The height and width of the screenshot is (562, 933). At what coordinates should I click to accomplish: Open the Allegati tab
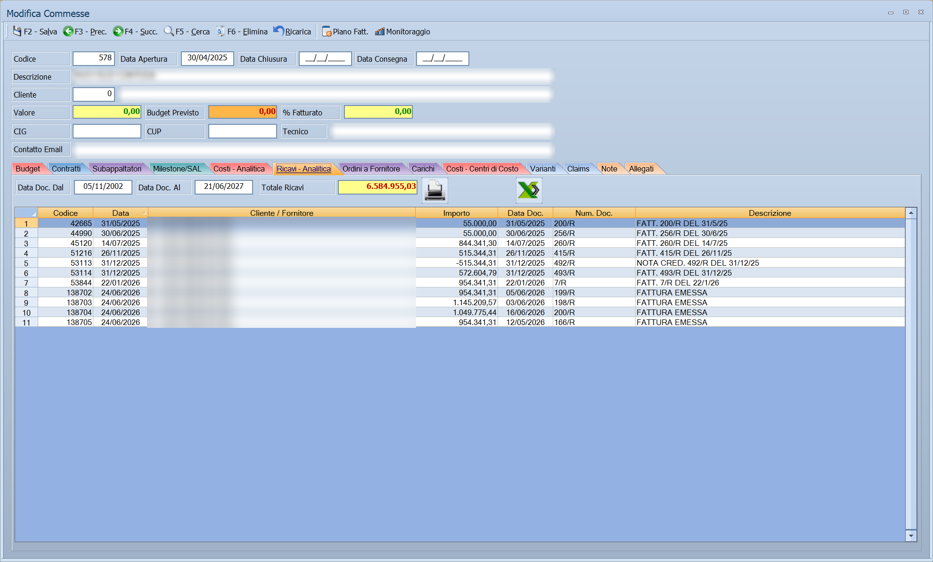[x=641, y=169]
